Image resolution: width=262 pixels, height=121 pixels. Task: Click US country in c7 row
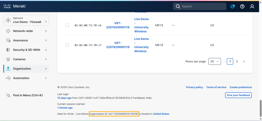(212, 45)
